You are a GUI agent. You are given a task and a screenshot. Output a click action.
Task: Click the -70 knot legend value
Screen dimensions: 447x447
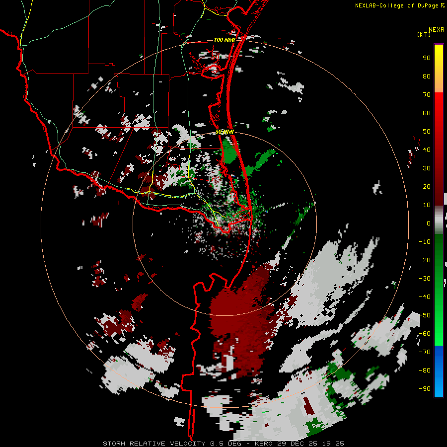coord(425,352)
